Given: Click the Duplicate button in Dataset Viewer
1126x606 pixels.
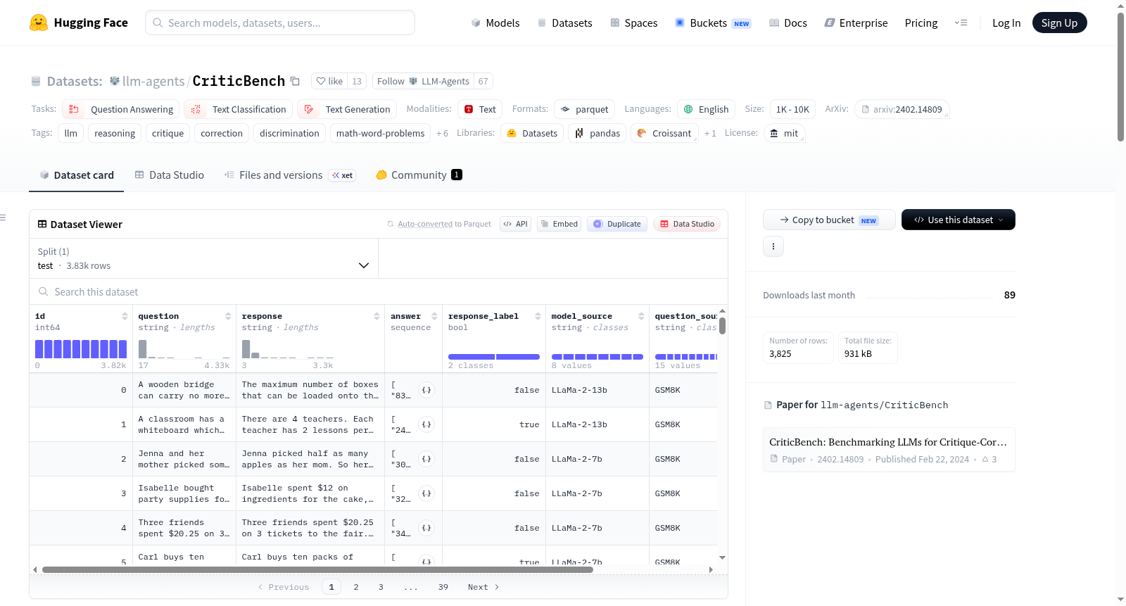Looking at the screenshot, I should point(617,224).
